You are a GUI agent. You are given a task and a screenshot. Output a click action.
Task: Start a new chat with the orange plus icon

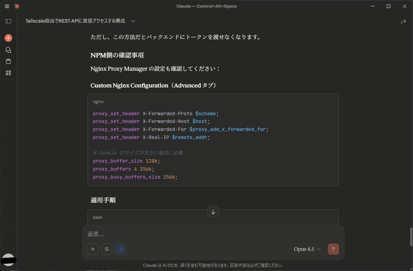click(x=8, y=38)
